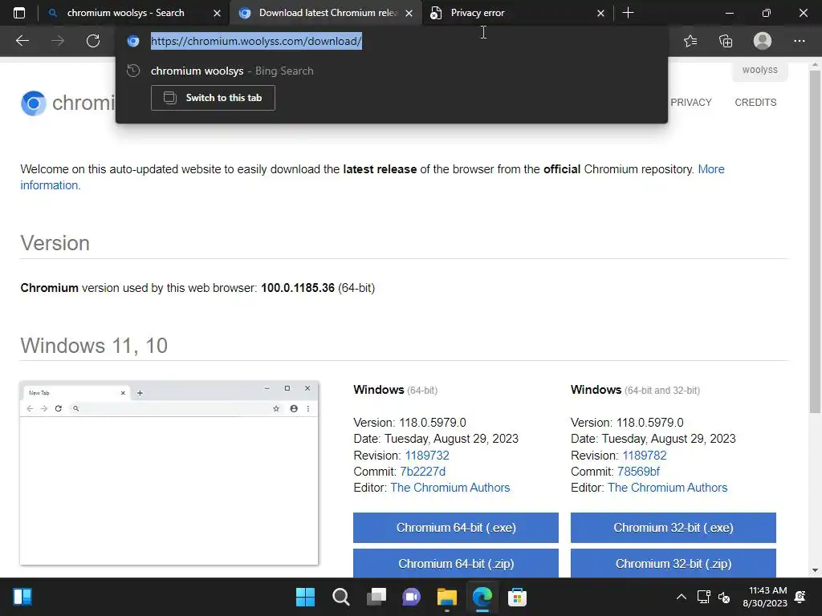Viewport: 822px width, 616px height.
Task: Click the Microsoft Edge taskbar icon
Action: point(482,597)
